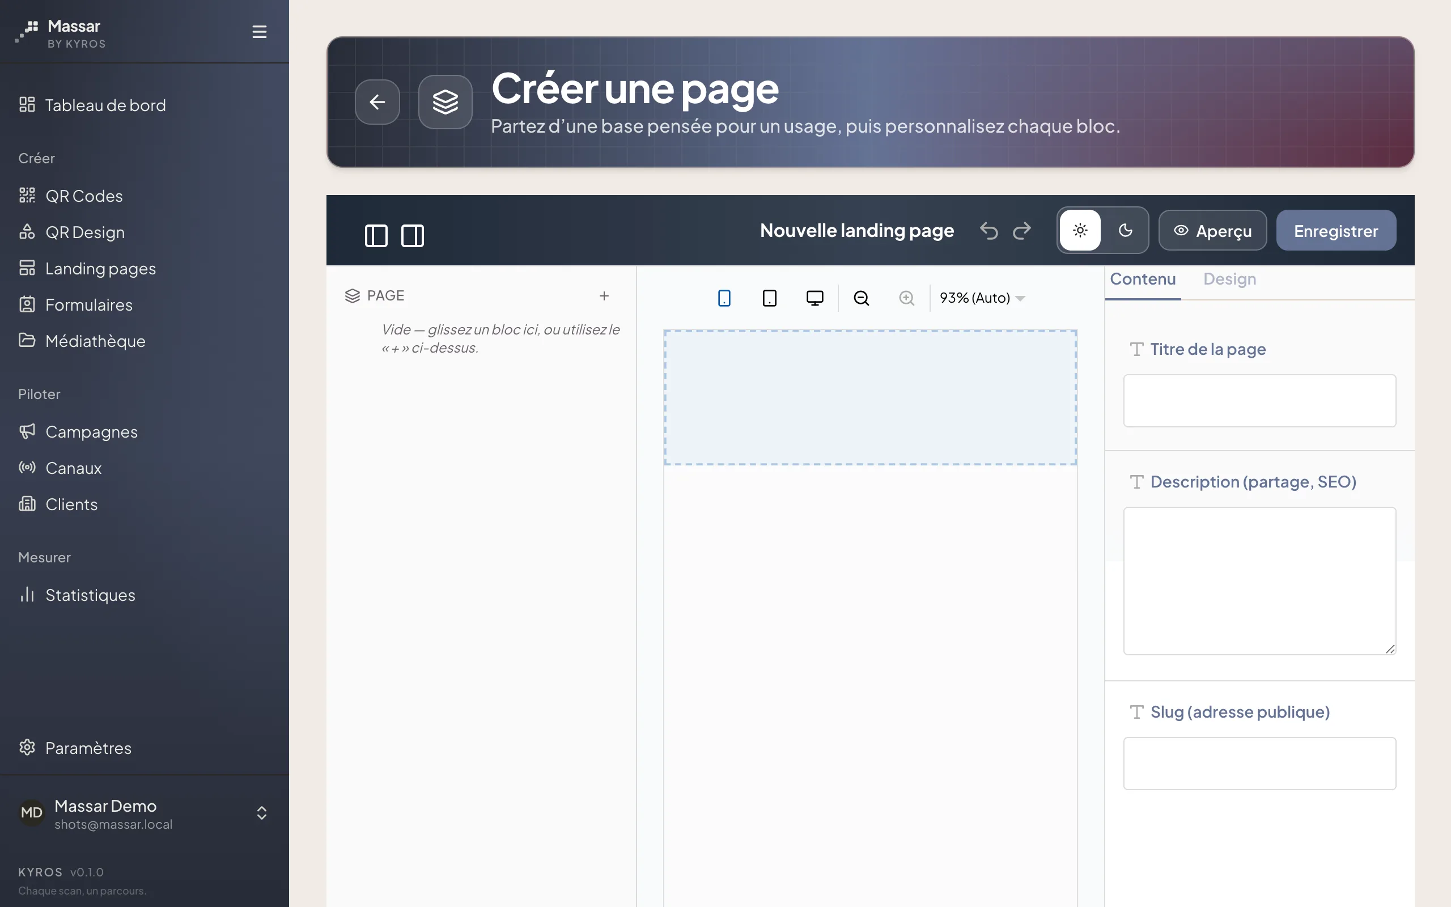Switch to dark theme (moon icon)

[x=1126, y=230]
